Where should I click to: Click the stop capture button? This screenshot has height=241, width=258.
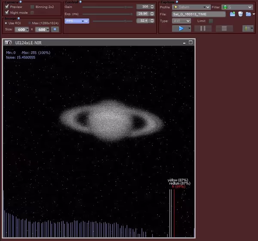tap(224, 28)
